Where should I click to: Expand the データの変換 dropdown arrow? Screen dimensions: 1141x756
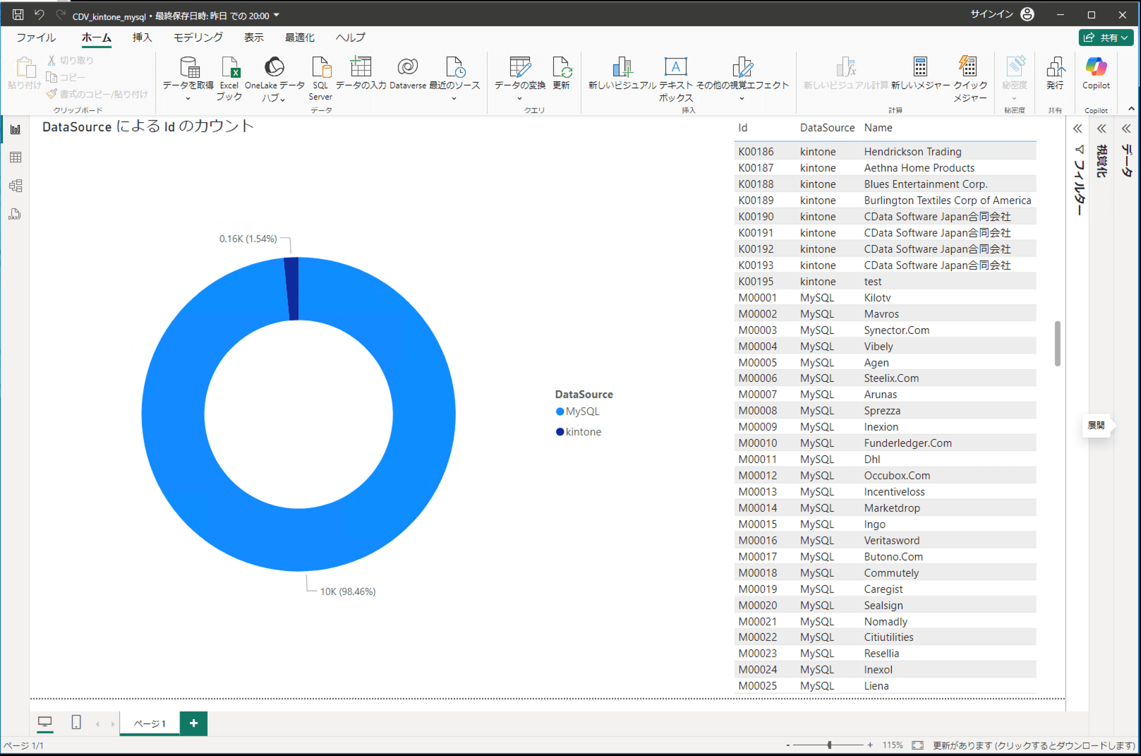pyautogui.click(x=520, y=99)
